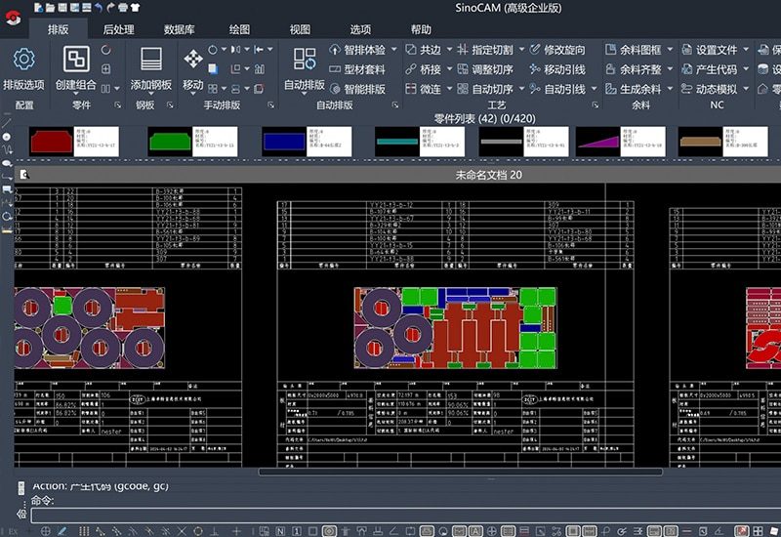Toggle the four-squares layout button in status bar
The width and height of the screenshot is (781, 537).
point(758,531)
